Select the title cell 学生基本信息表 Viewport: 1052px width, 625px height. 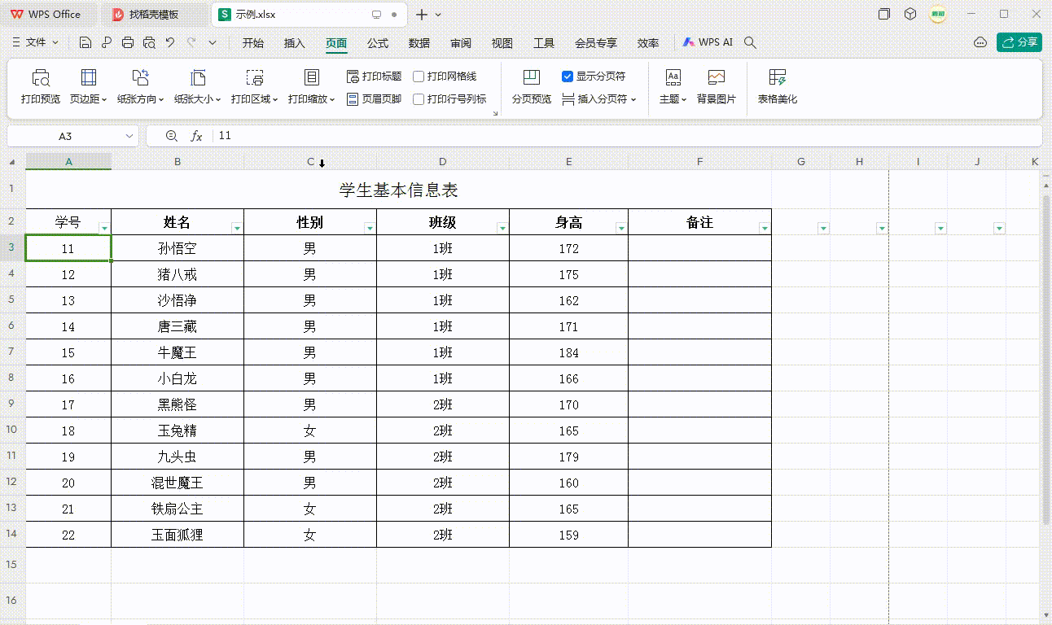399,190
